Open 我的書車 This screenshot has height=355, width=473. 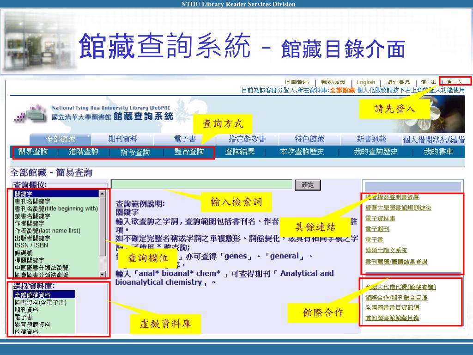click(438, 152)
